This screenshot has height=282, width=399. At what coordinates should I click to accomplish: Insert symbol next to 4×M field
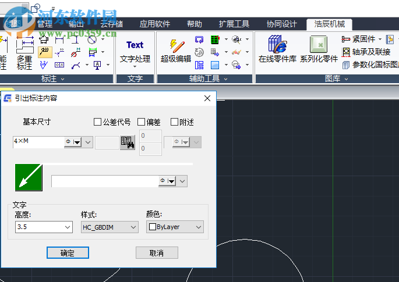[73, 142]
